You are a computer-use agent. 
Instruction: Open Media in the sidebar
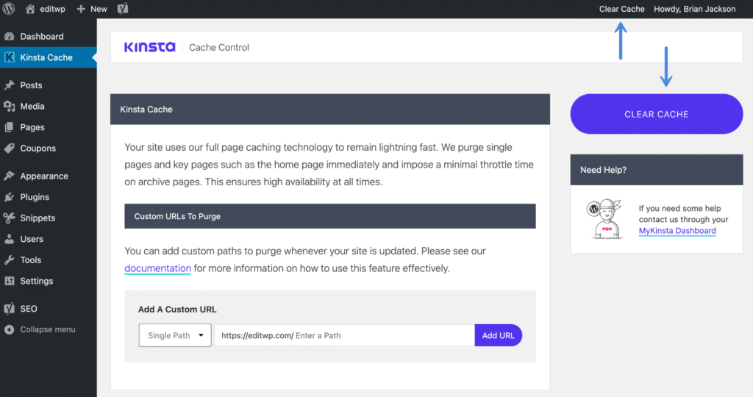tap(32, 106)
